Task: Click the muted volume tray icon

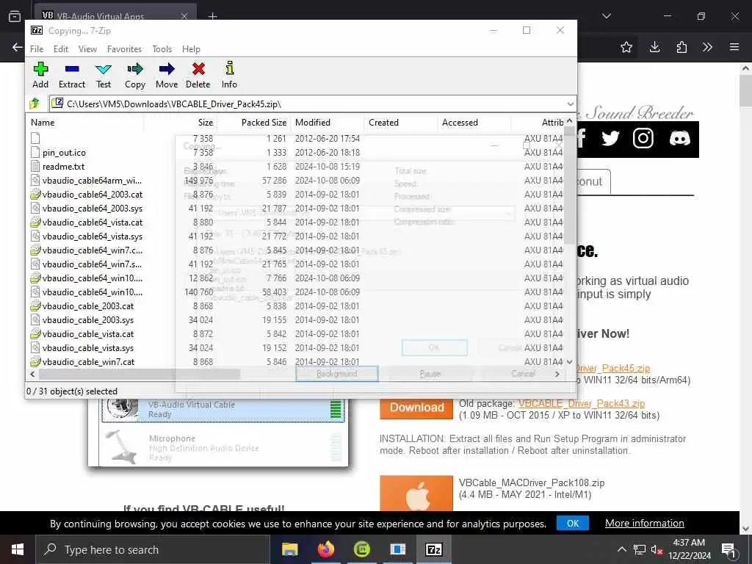Action: [657, 550]
